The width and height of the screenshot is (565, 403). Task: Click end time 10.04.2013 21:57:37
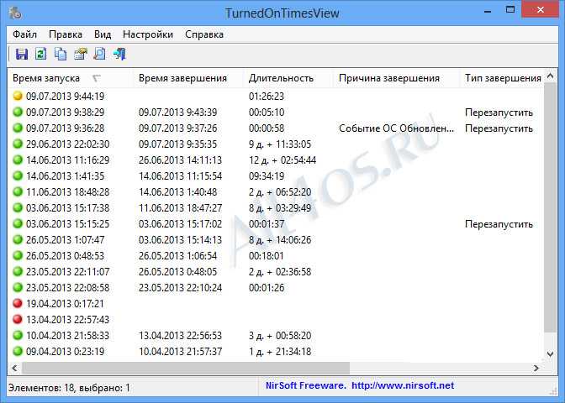(180, 352)
